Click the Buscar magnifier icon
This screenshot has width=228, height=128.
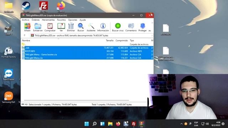pyautogui.click(x=81, y=27)
